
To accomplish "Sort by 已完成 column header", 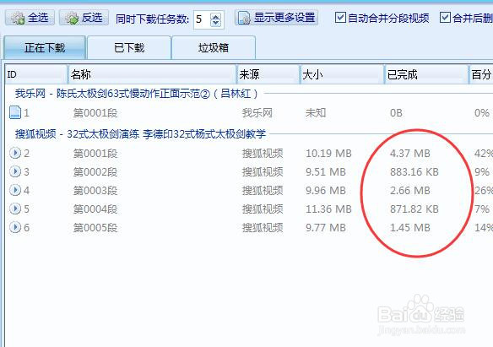I will [x=426, y=74].
